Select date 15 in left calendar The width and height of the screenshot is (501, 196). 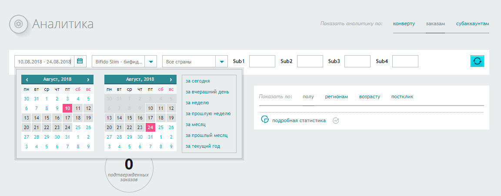(47, 117)
